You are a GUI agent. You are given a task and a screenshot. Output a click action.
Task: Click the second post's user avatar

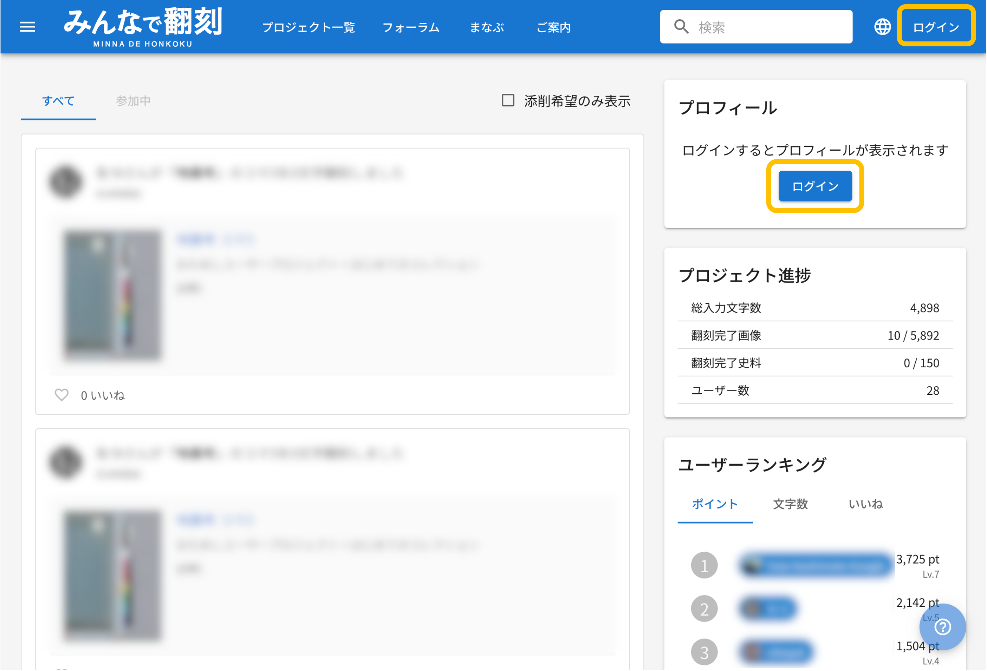65,462
